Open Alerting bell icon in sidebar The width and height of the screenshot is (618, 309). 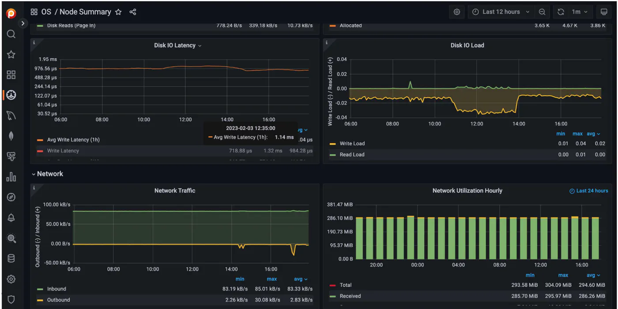(x=11, y=218)
